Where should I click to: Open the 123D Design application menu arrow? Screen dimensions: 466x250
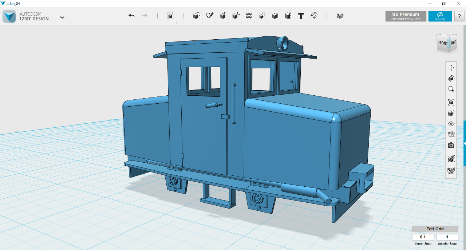(62, 17)
